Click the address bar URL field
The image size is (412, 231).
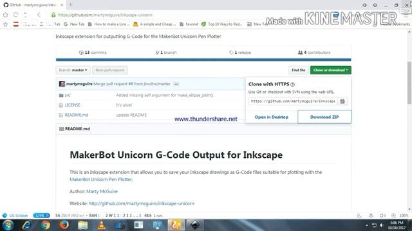pyautogui.click(x=105, y=15)
